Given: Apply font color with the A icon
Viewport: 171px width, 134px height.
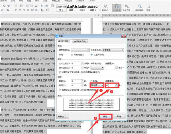Looking at the screenshot, I should [2, 10].
